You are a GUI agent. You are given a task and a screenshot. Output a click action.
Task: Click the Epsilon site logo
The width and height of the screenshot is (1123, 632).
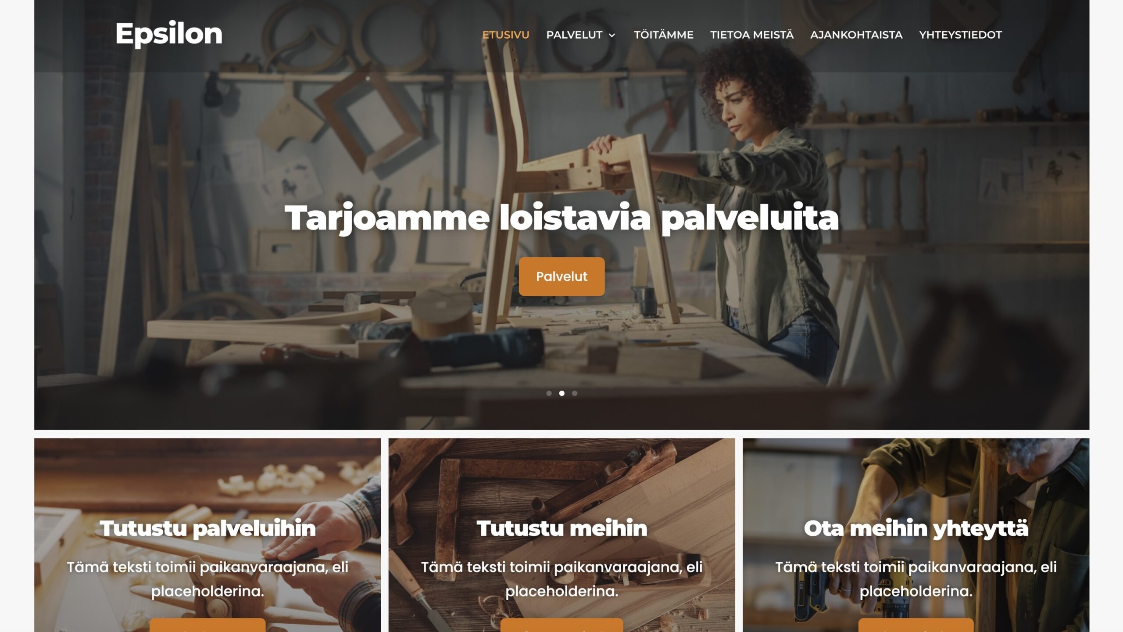coord(169,34)
